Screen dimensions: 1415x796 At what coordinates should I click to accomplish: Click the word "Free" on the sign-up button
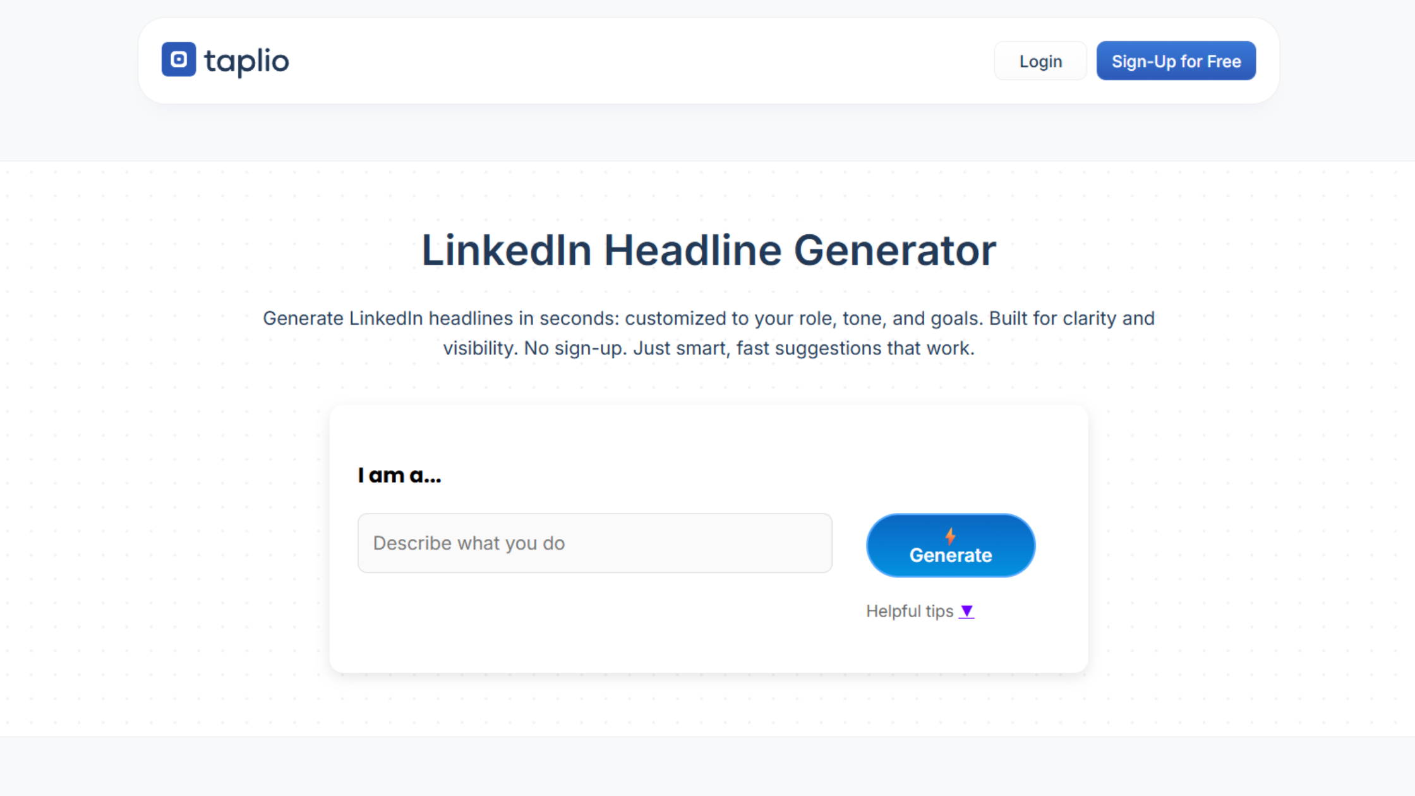coord(1224,61)
